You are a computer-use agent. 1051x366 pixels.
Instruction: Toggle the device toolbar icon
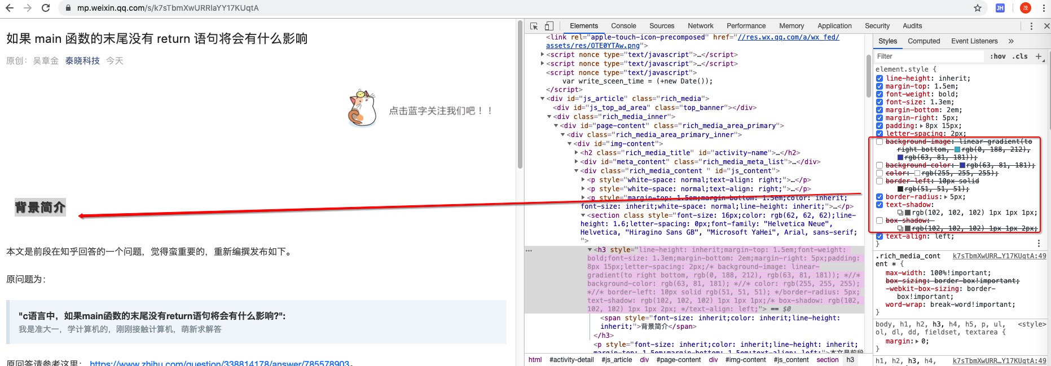[x=549, y=26]
